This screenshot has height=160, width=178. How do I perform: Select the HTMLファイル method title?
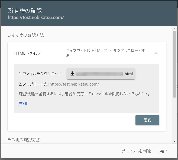click(27, 53)
